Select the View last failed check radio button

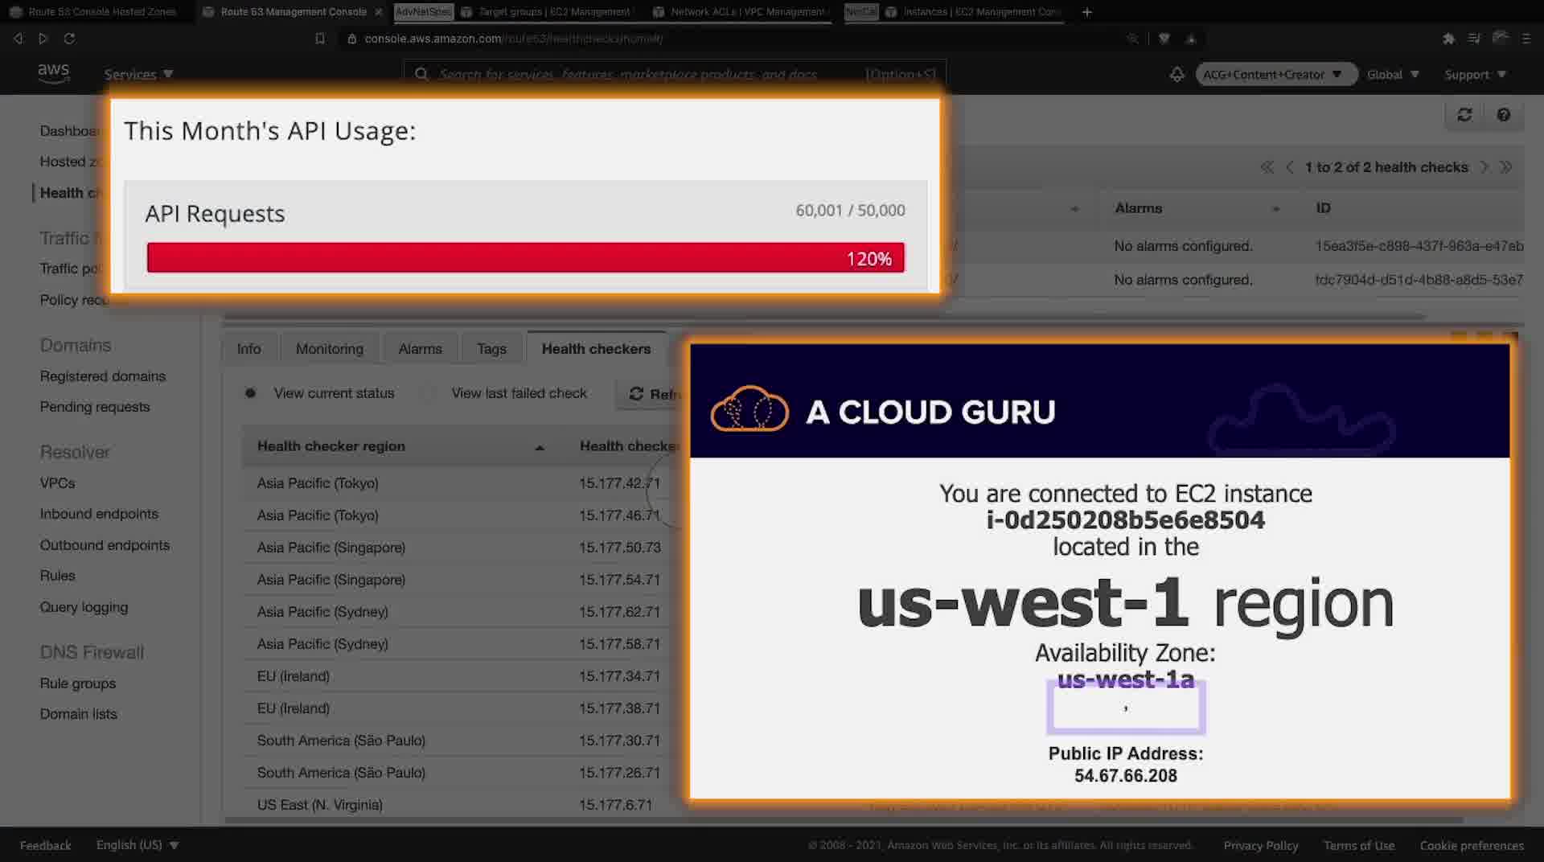pyautogui.click(x=429, y=393)
